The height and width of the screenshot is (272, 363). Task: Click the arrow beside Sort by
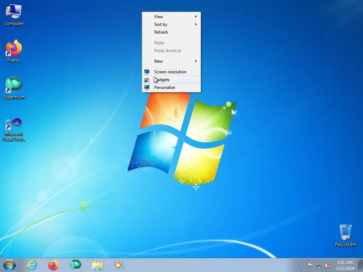(x=196, y=24)
